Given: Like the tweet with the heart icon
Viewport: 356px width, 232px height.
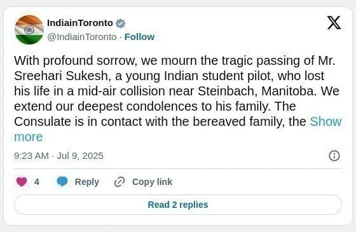Looking at the screenshot, I should click(x=22, y=182).
